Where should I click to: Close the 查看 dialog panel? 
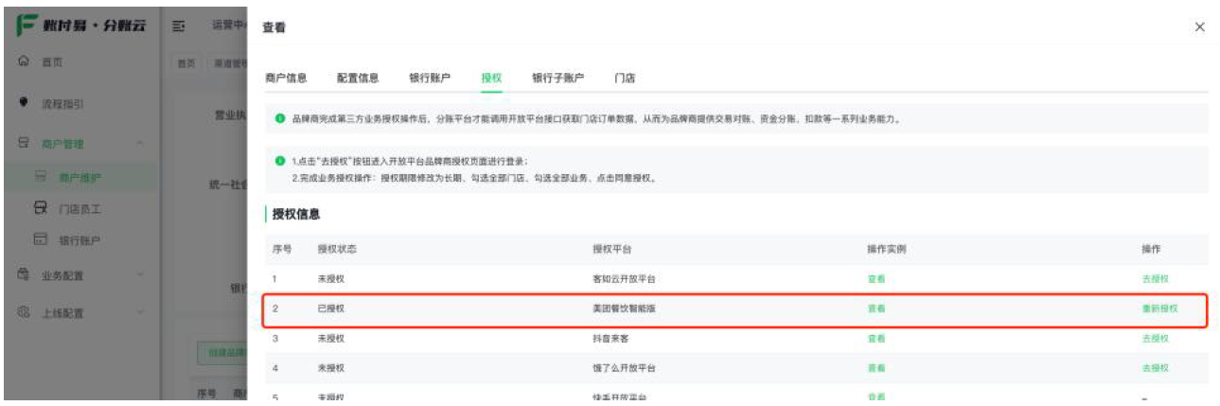pyautogui.click(x=1199, y=27)
